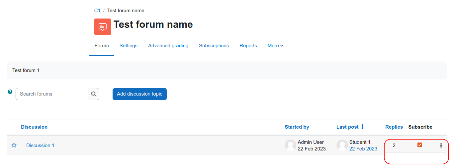Click Add discussion topic button
This screenshot has width=451, height=167.
point(139,94)
